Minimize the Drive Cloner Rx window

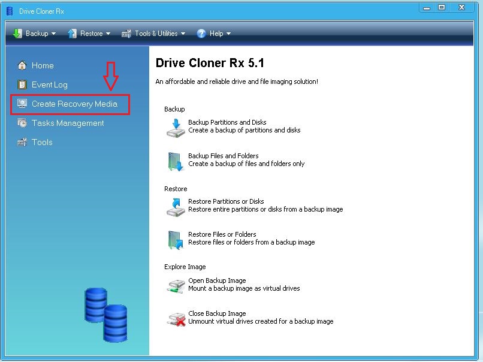(427, 8)
